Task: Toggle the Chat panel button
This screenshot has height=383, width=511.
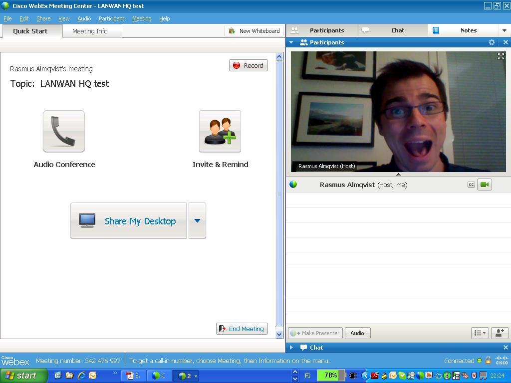Action: (x=392, y=30)
